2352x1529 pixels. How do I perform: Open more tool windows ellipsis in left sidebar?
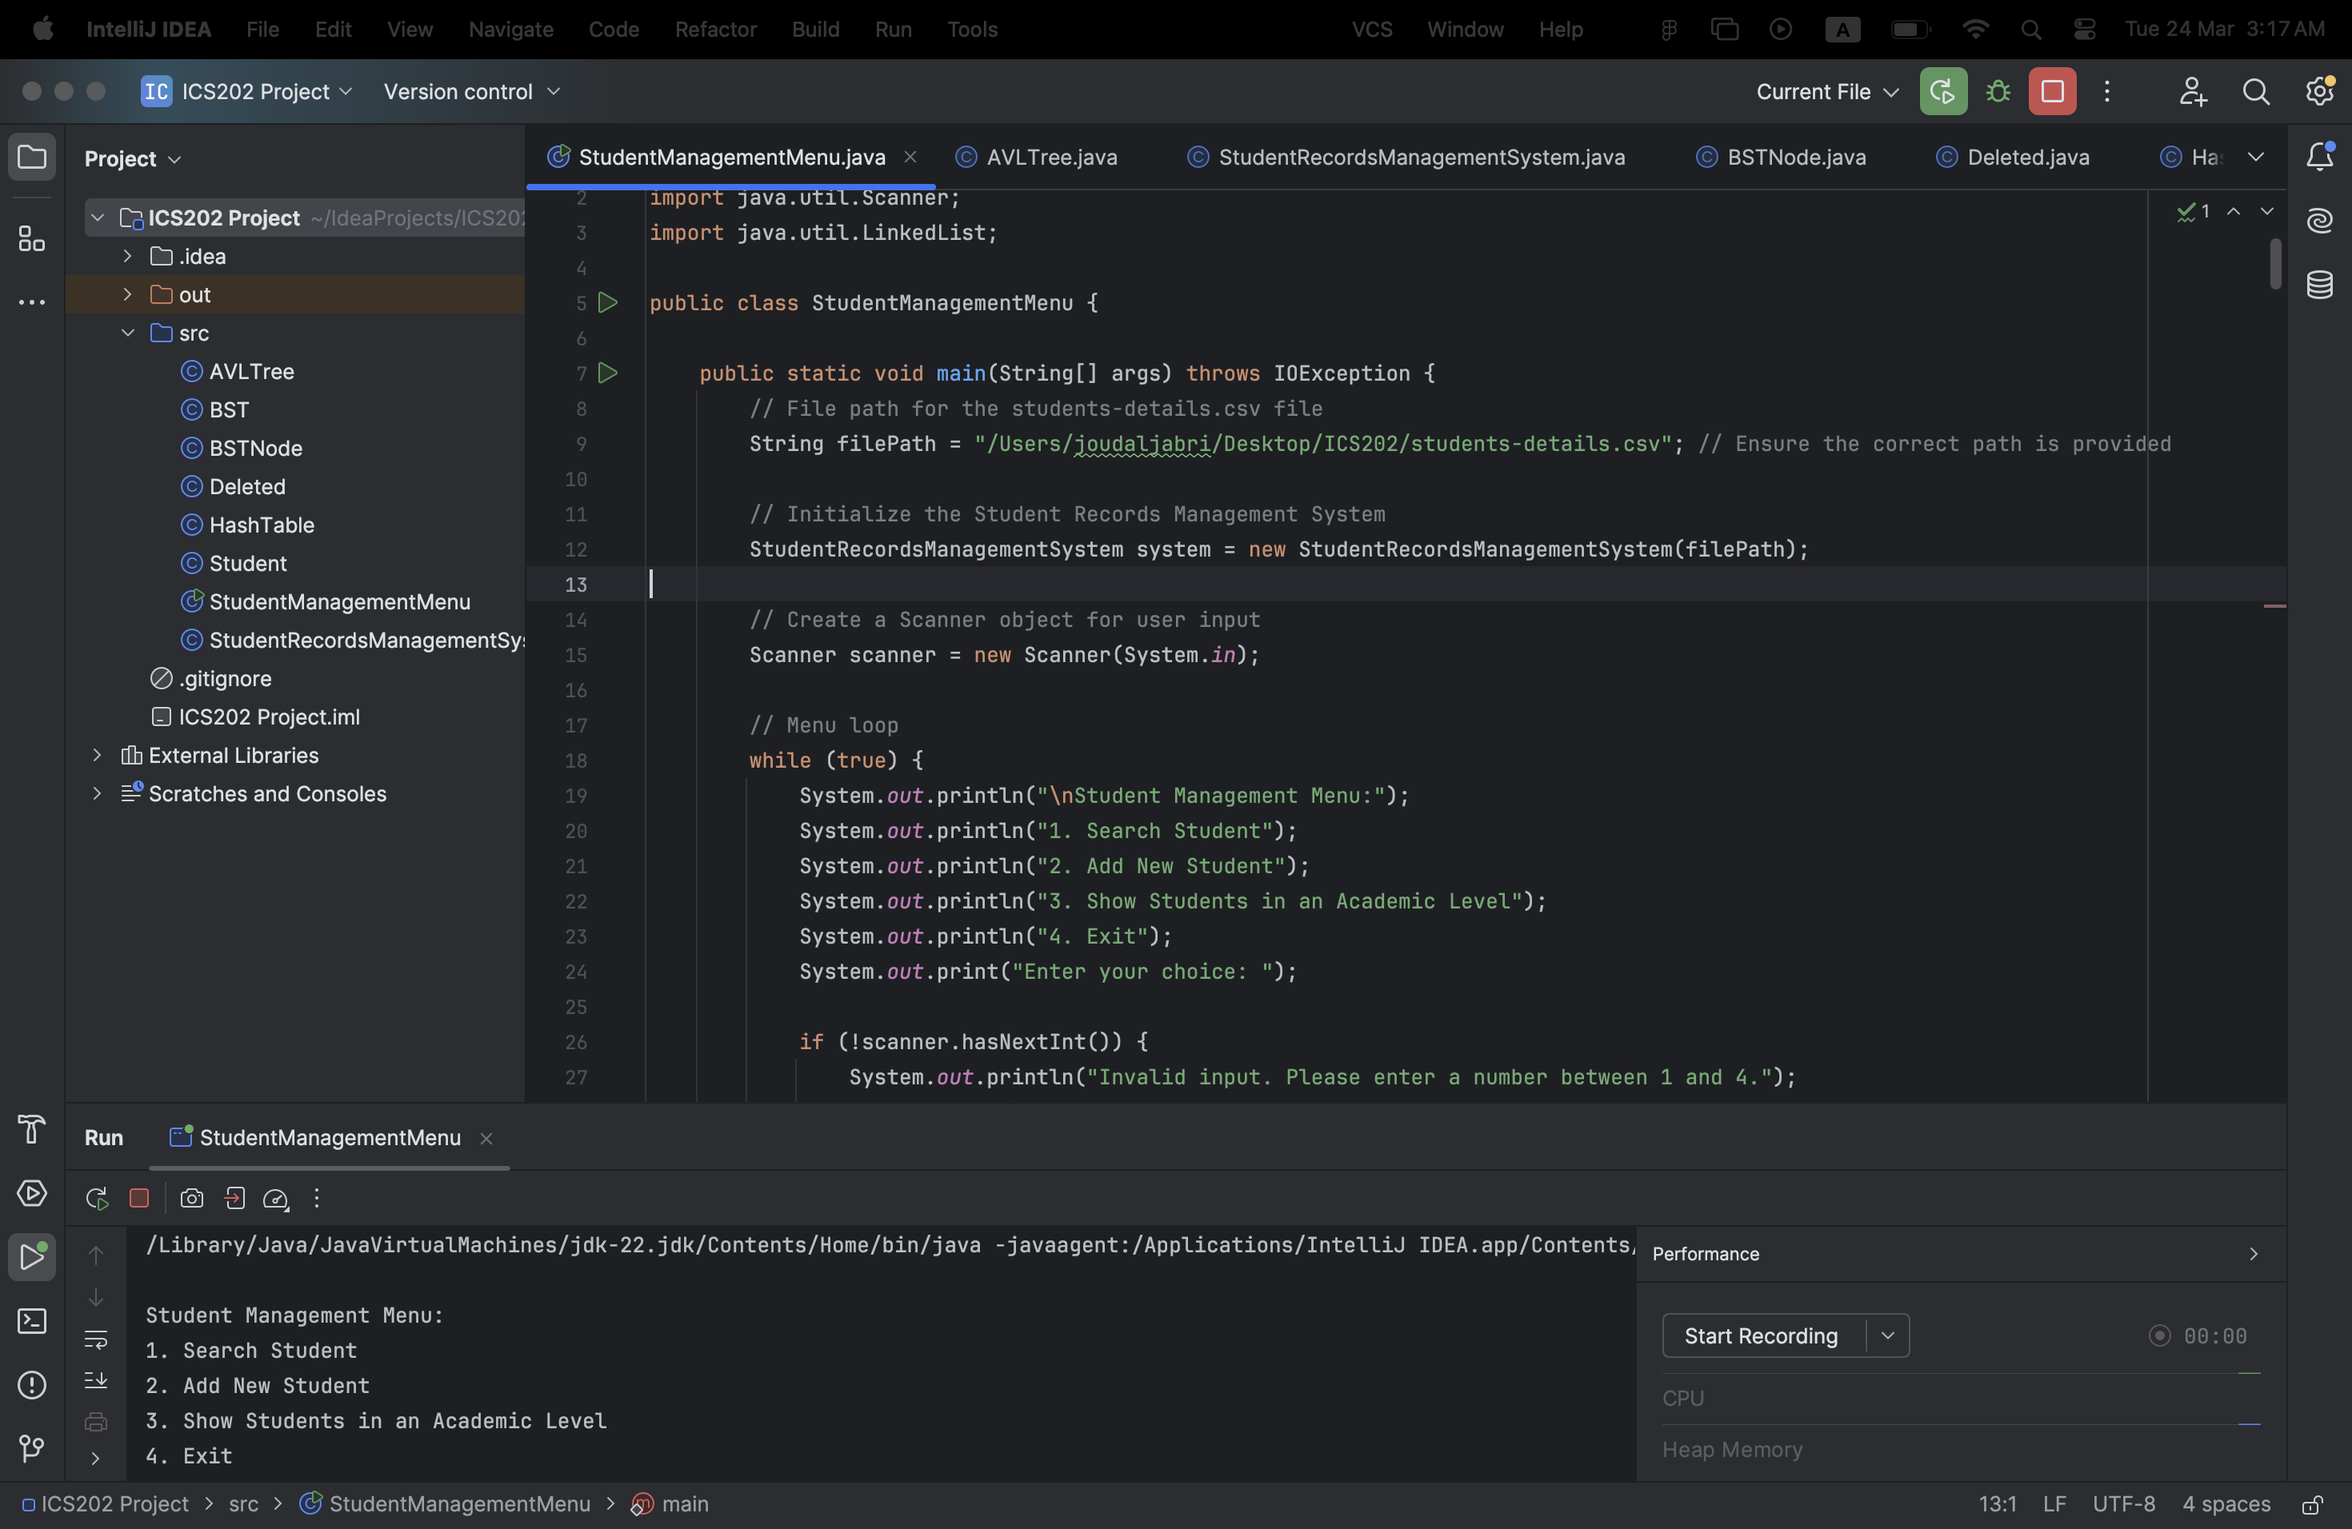pyautogui.click(x=32, y=302)
